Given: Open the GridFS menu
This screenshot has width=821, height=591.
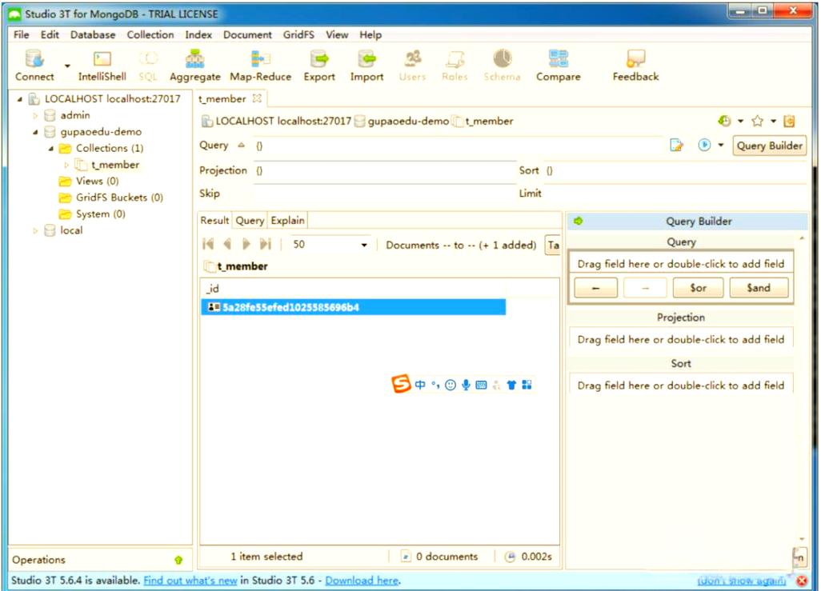Looking at the screenshot, I should [x=298, y=34].
